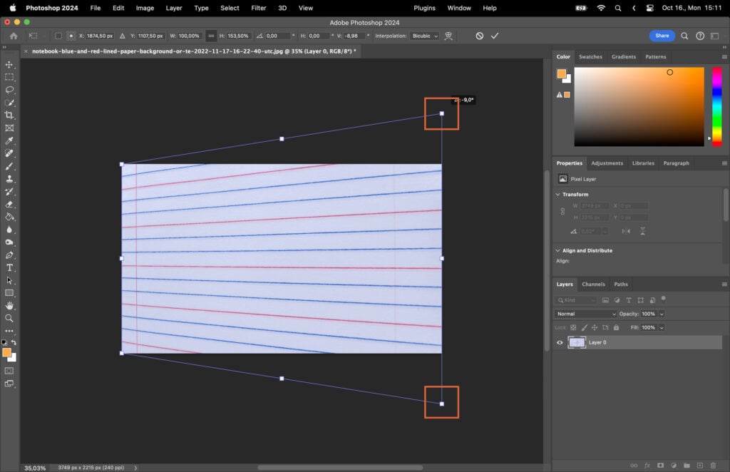Click the blue Share button
The width and height of the screenshot is (730, 472).
coord(662,35)
